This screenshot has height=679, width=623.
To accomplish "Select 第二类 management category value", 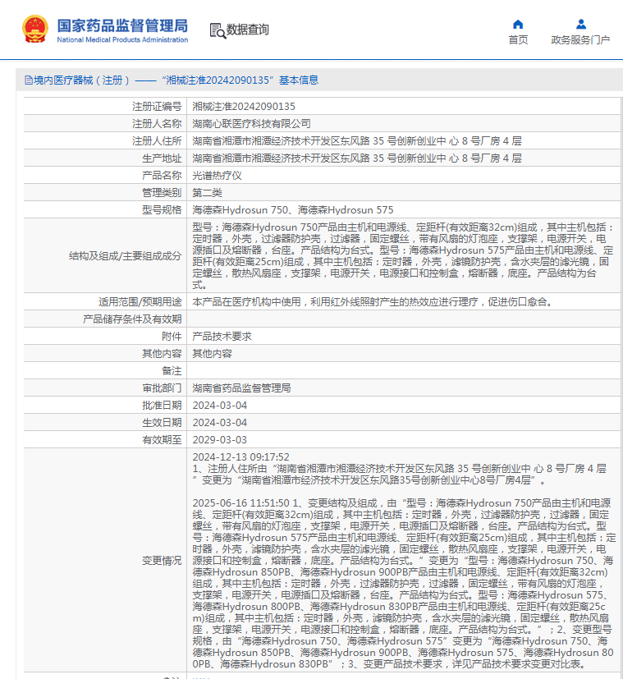I will [207, 193].
